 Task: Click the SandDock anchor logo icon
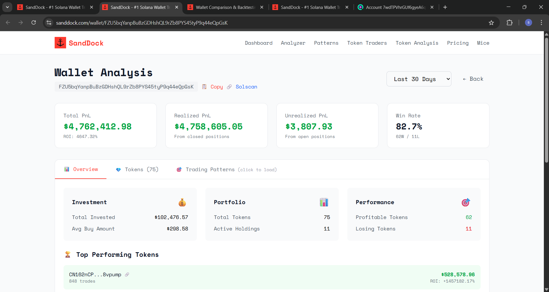60,43
